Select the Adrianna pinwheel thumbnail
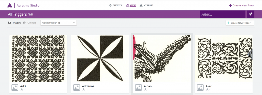 (100, 59)
